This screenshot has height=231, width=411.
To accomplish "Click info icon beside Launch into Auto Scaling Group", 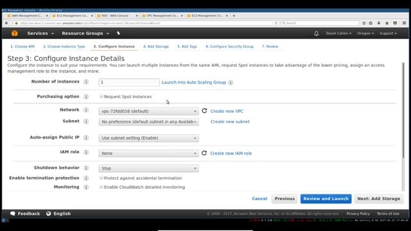I will [231, 83].
